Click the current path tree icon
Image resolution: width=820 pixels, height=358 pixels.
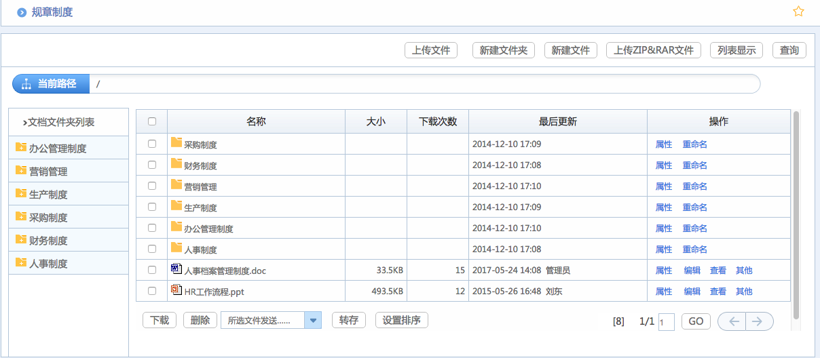26,84
